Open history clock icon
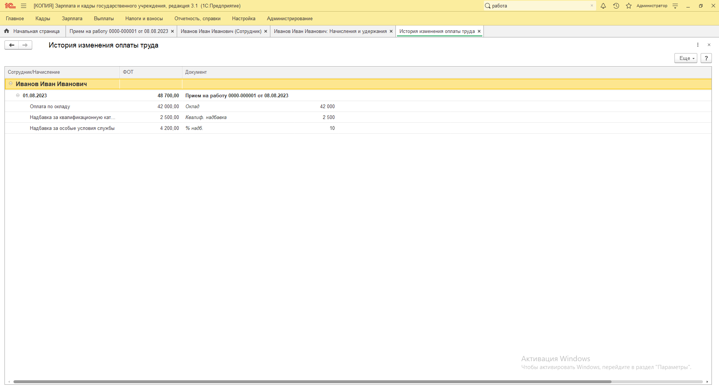 point(616,6)
